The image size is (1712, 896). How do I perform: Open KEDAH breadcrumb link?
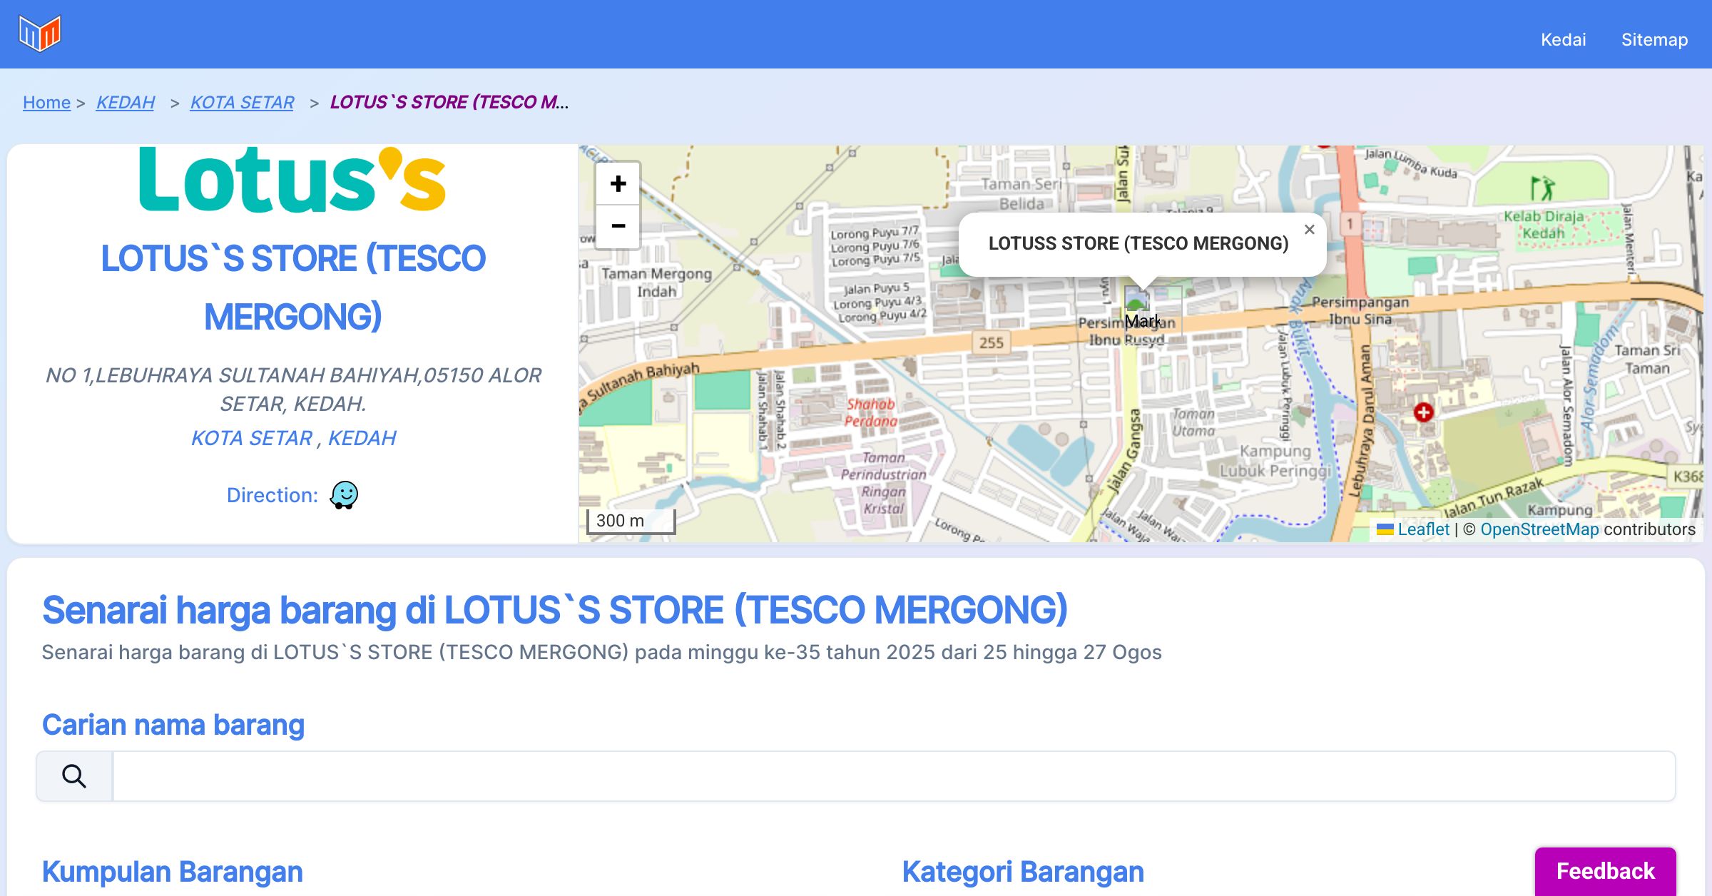[126, 102]
